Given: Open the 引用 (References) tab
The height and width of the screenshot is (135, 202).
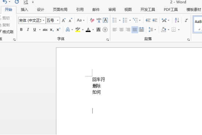Looking at the screenshot, I should 80,9.
